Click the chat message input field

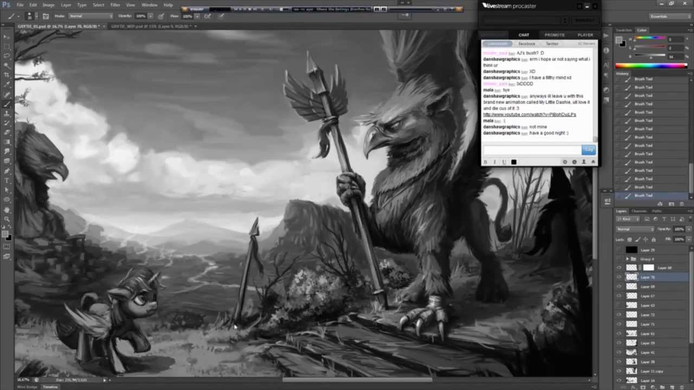coord(531,149)
